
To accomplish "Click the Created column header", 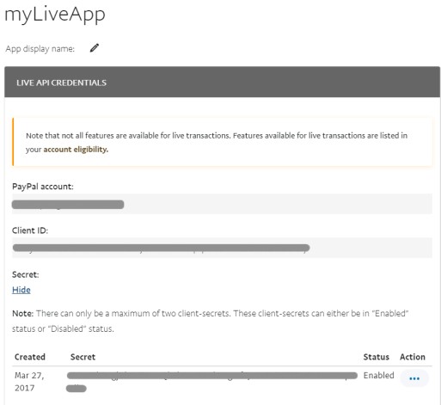I will [x=30, y=357].
